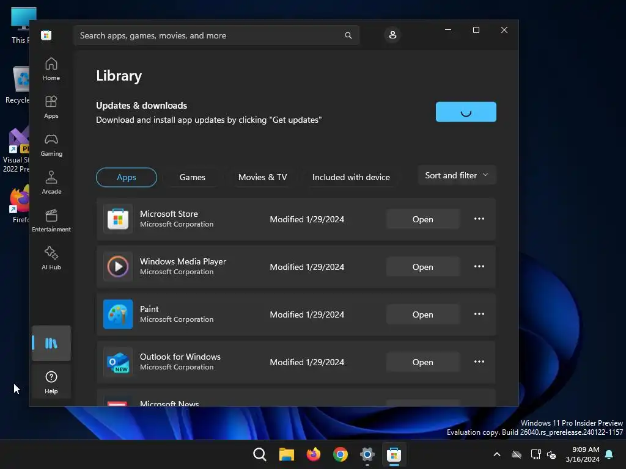This screenshot has width=626, height=469.
Task: Click the Microsoft Store logo at top-left
Action: [46, 35]
